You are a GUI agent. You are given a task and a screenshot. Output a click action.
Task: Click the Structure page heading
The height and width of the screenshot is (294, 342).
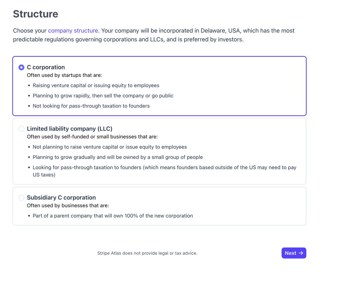(36, 14)
